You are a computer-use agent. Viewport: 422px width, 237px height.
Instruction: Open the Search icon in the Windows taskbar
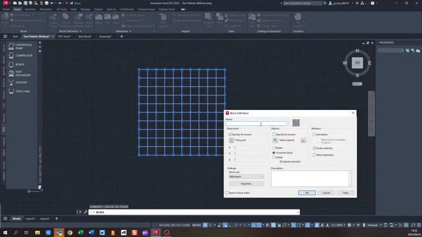coord(16,232)
